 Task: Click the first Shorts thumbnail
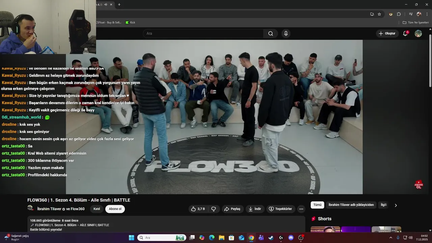point(325,230)
